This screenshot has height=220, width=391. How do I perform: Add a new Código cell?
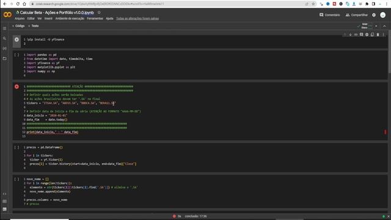[x=18, y=26]
